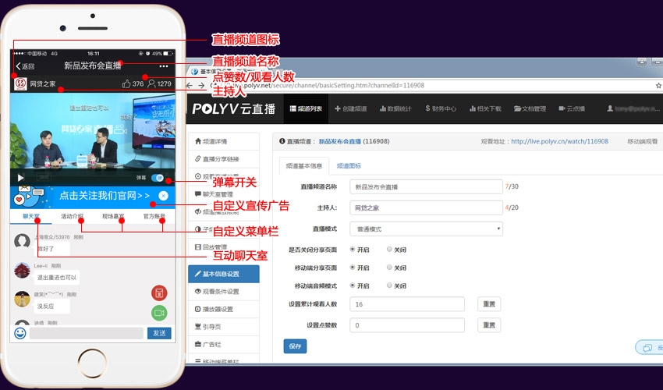Tap the phone home button
This screenshot has height=390, width=663.
pos(93,363)
